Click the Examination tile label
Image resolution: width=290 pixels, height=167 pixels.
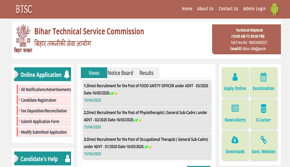point(263,88)
